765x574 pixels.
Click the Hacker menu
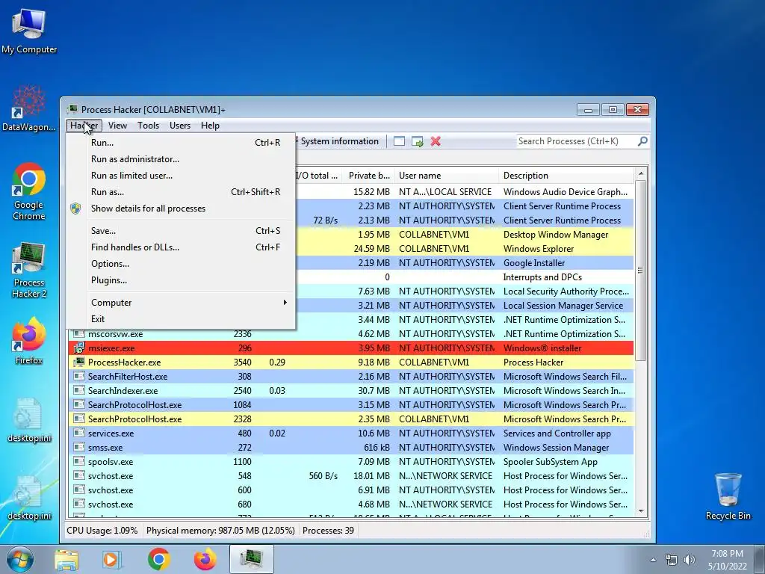point(84,126)
